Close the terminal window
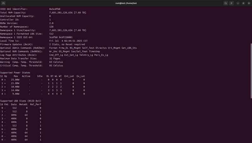Screen dimensions: 252x143 coord(249,3)
